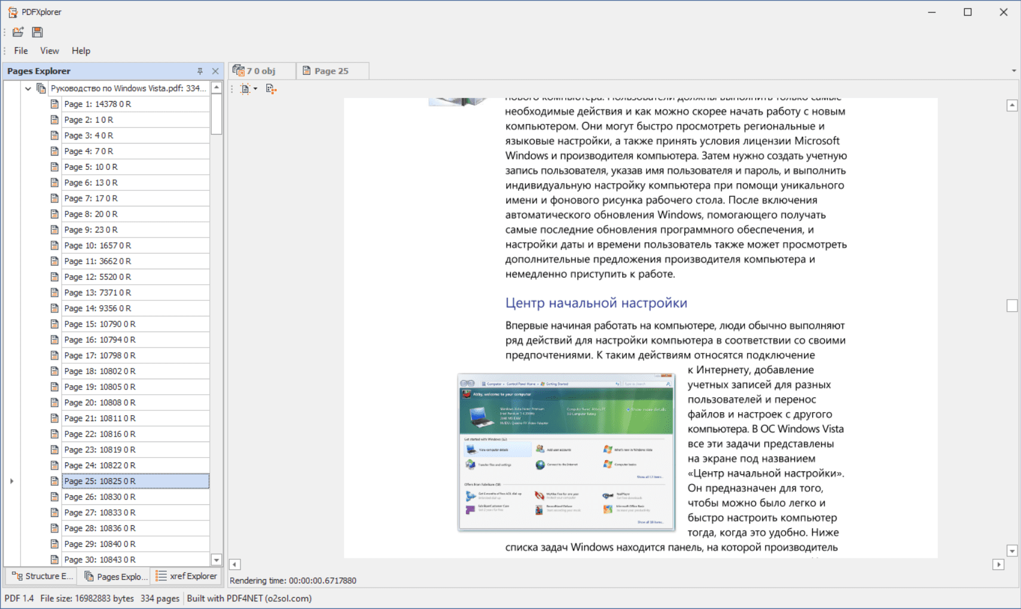The image size is (1021, 609).
Task: Select the Pages Explorer bottom tab
Action: 115,576
